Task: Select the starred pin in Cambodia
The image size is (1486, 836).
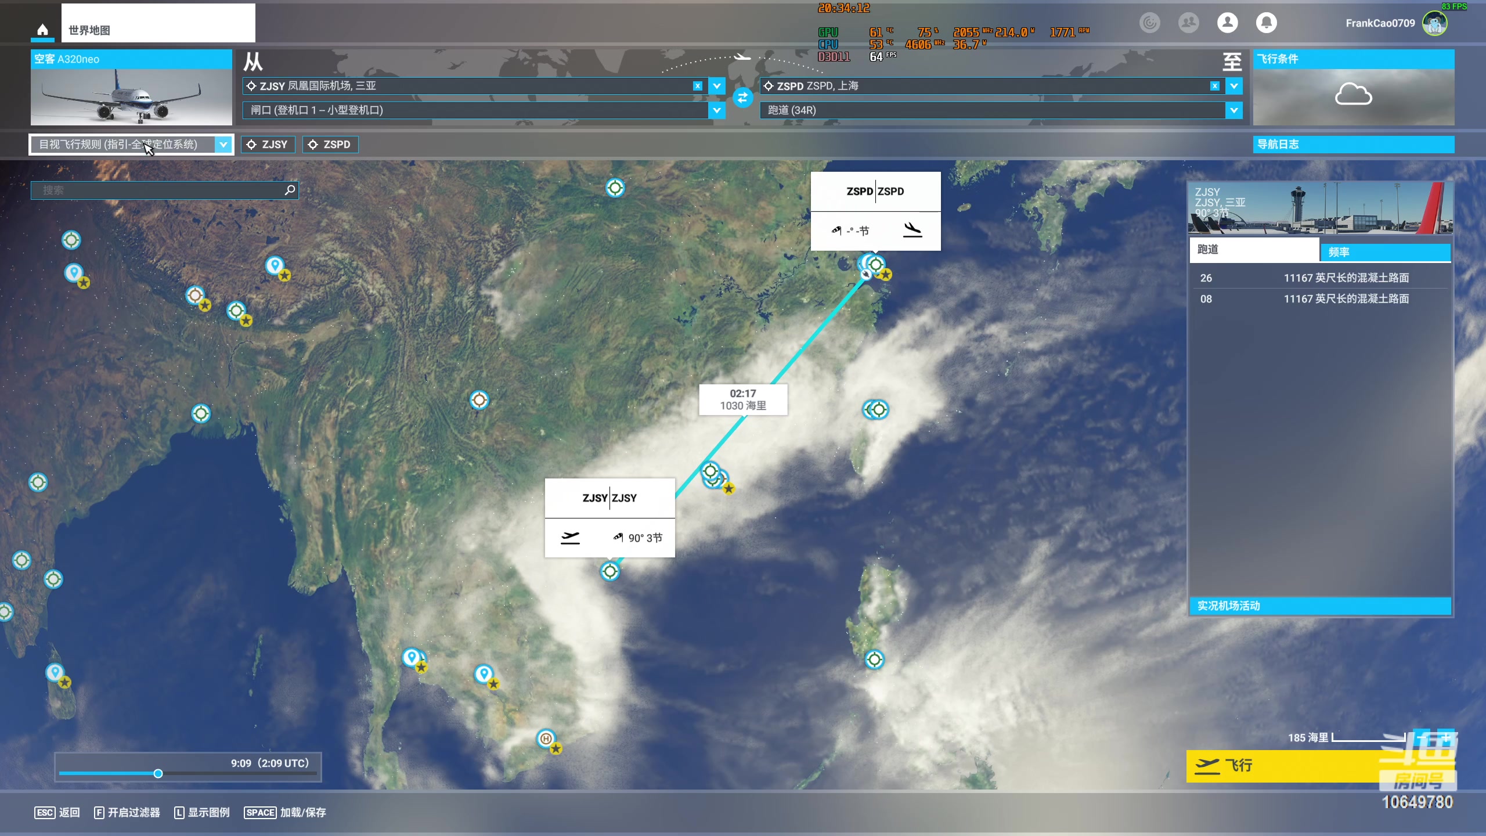Action: tap(484, 673)
